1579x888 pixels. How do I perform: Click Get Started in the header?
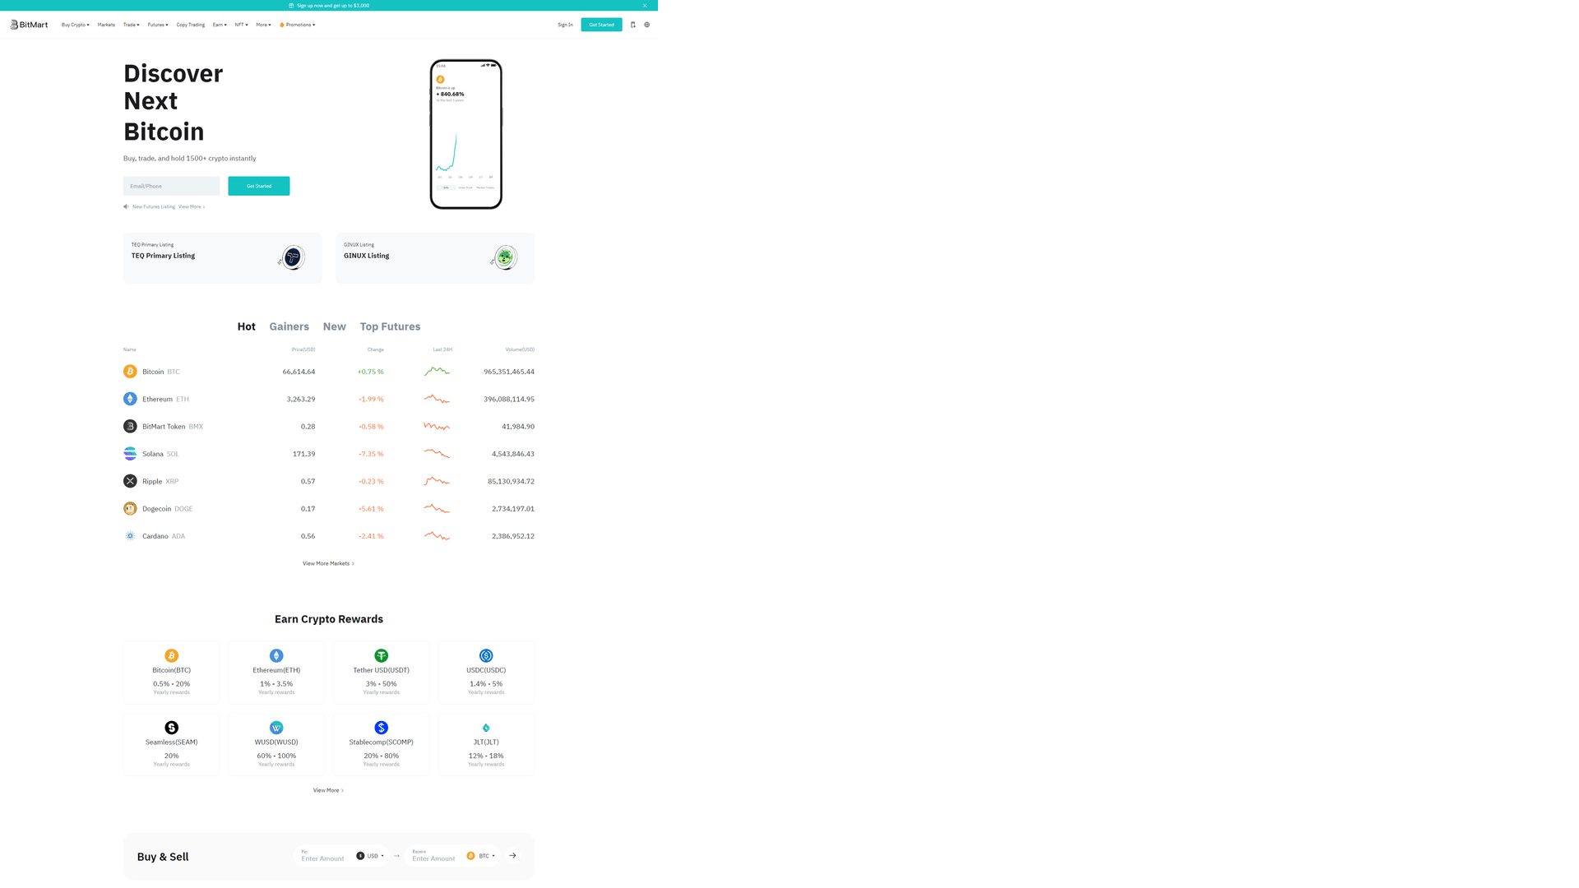point(601,25)
